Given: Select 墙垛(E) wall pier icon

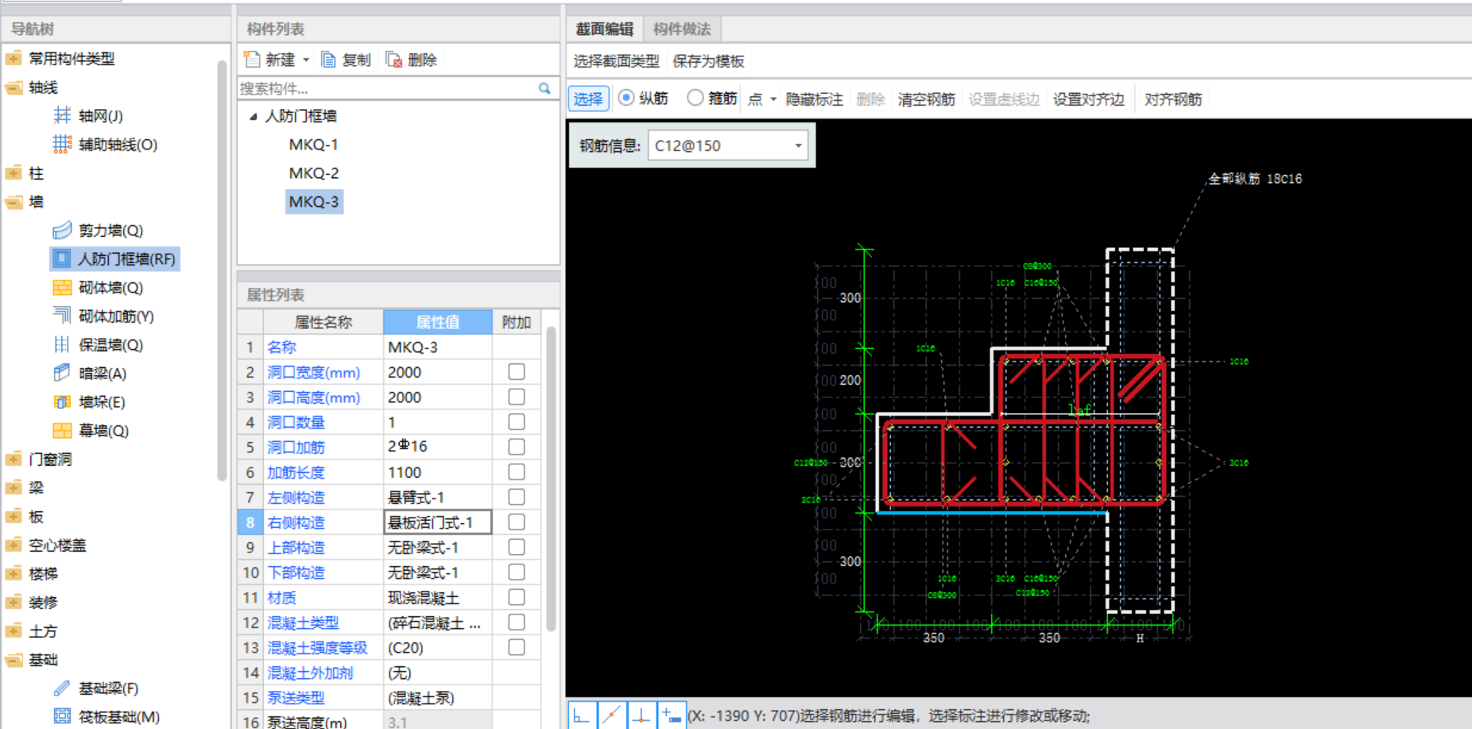Looking at the screenshot, I should click(x=62, y=402).
